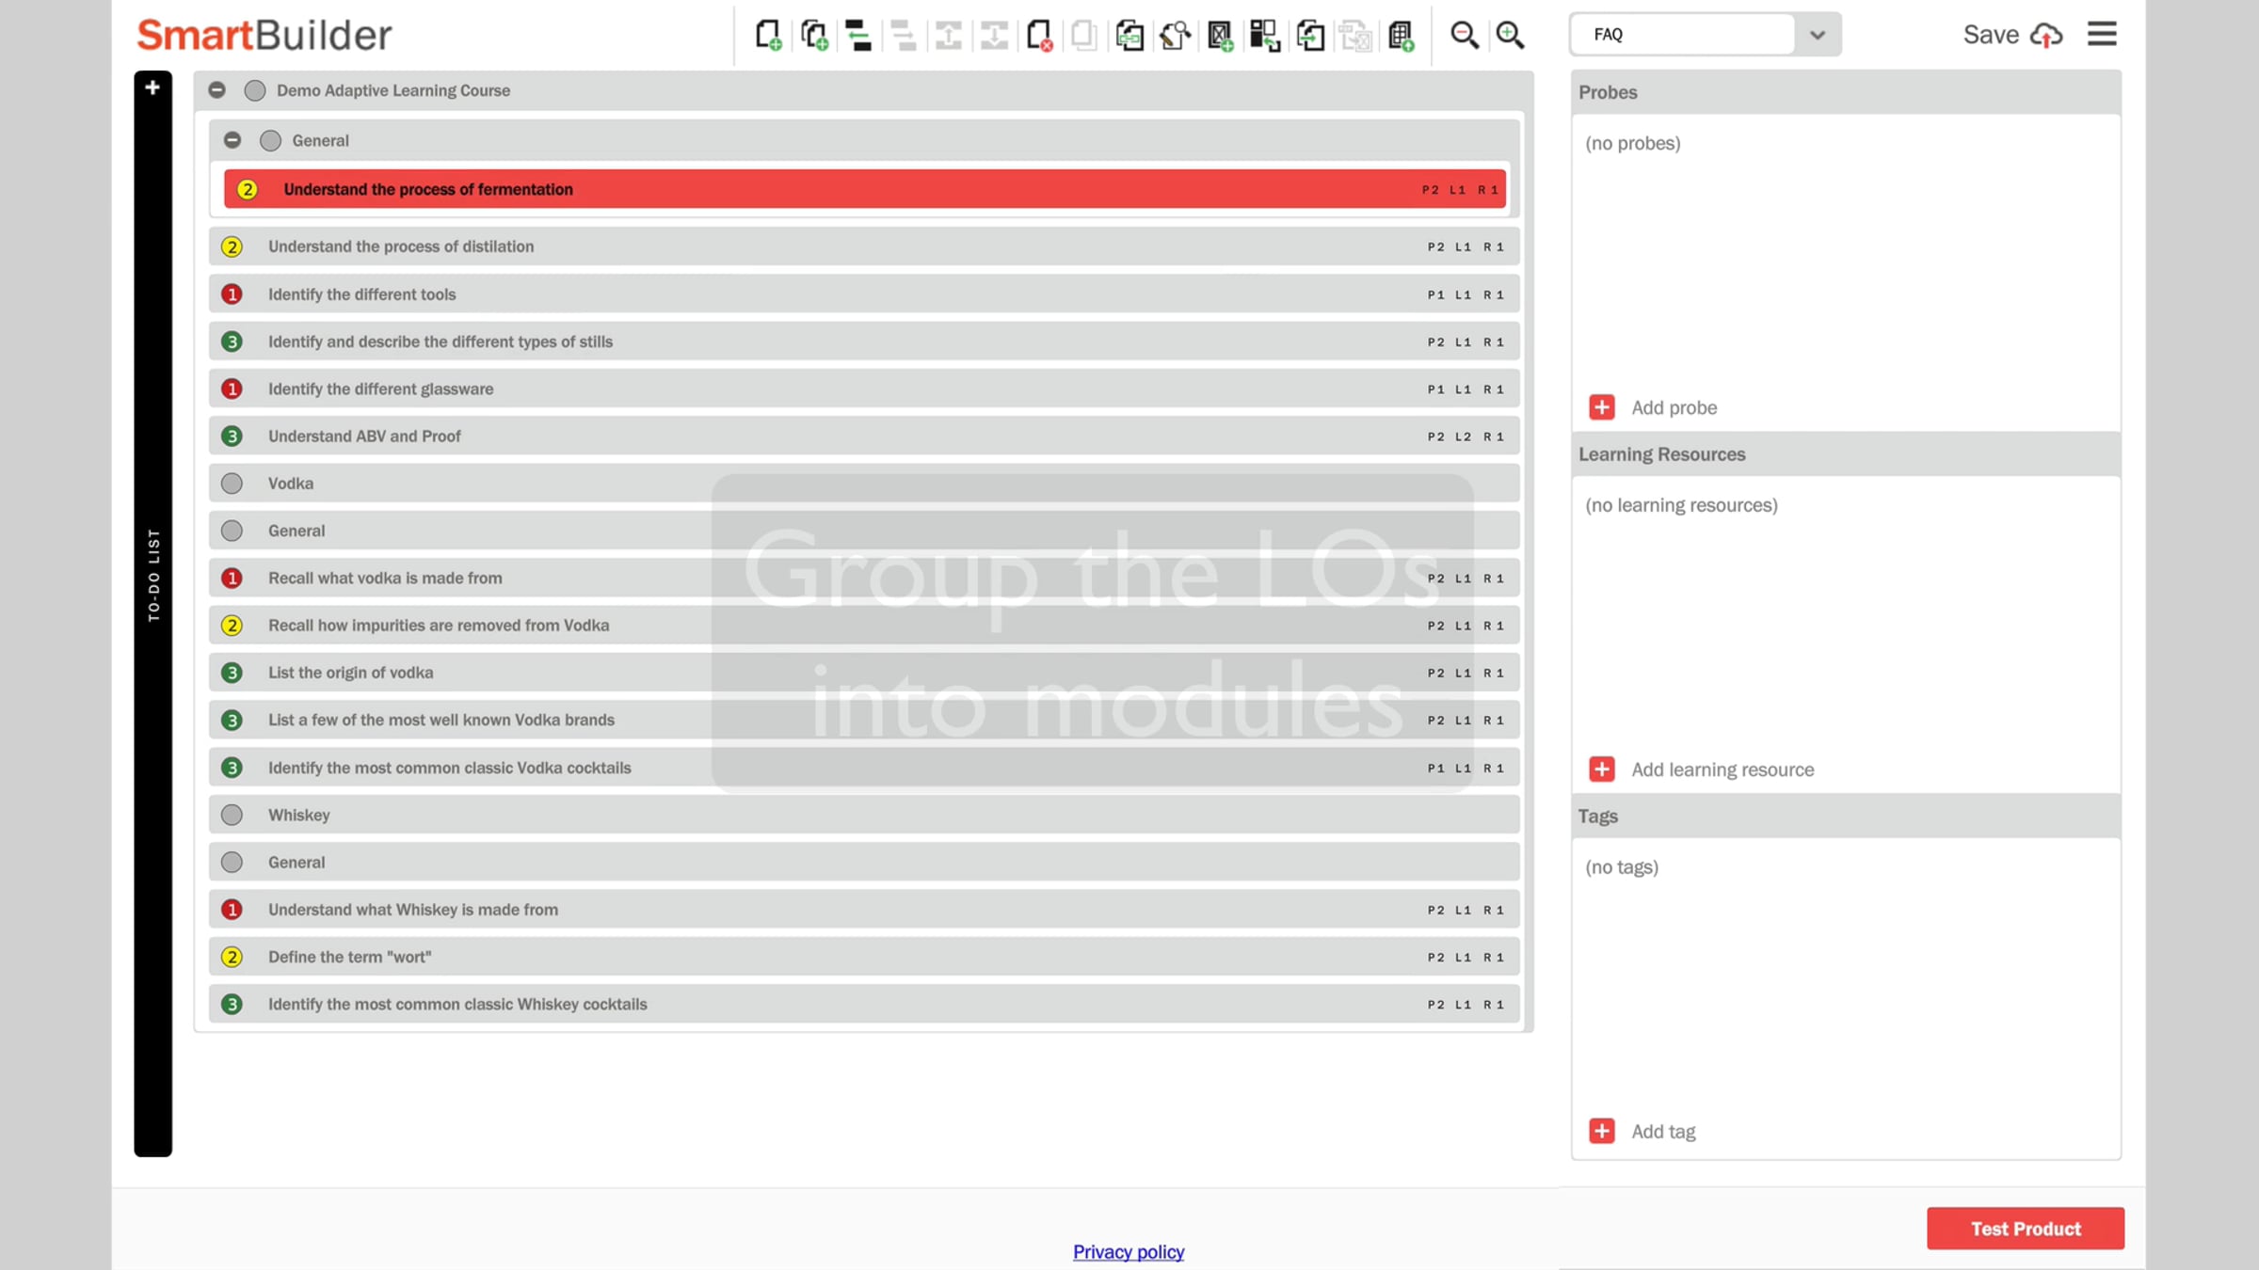2259x1270 pixels.
Task: Collapse the Demo Adaptive Learning Course node
Action: click(217, 90)
